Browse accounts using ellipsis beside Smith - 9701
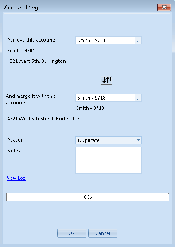 [x=137, y=40]
